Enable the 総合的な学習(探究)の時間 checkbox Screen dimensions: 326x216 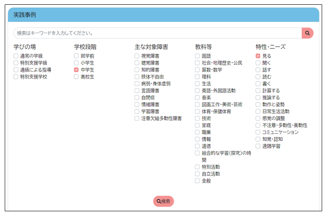pyautogui.click(x=197, y=153)
